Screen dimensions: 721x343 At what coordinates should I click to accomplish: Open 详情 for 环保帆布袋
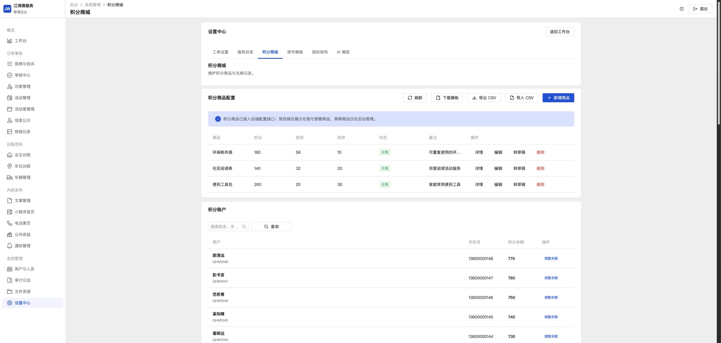pos(479,152)
